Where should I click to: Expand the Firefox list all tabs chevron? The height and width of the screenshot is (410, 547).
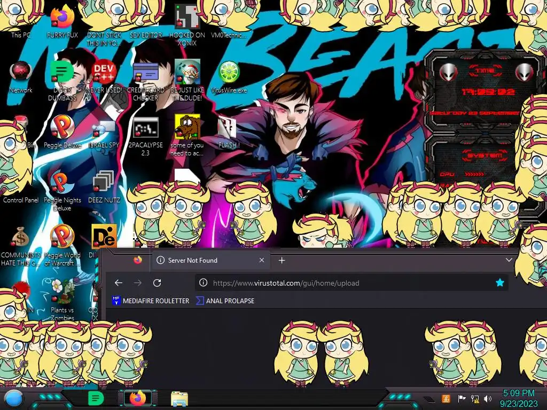tap(509, 260)
